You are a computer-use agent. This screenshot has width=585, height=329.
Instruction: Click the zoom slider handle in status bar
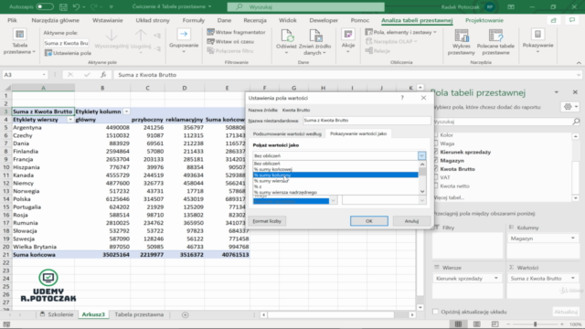[535, 324]
